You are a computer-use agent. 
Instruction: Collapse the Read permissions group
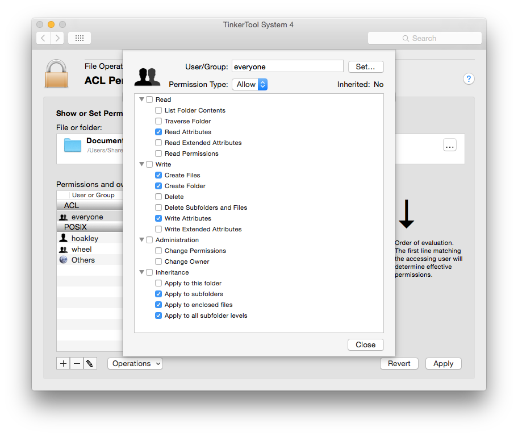point(142,99)
